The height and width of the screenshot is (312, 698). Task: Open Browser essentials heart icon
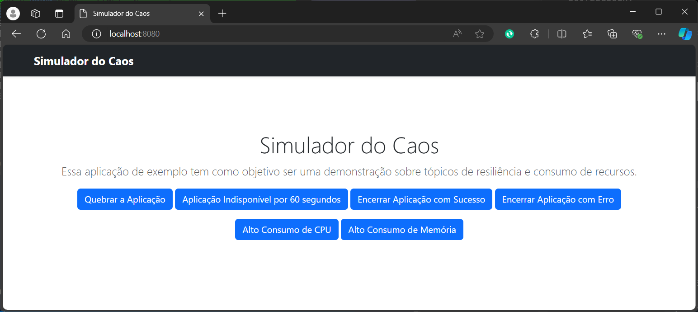(x=637, y=34)
